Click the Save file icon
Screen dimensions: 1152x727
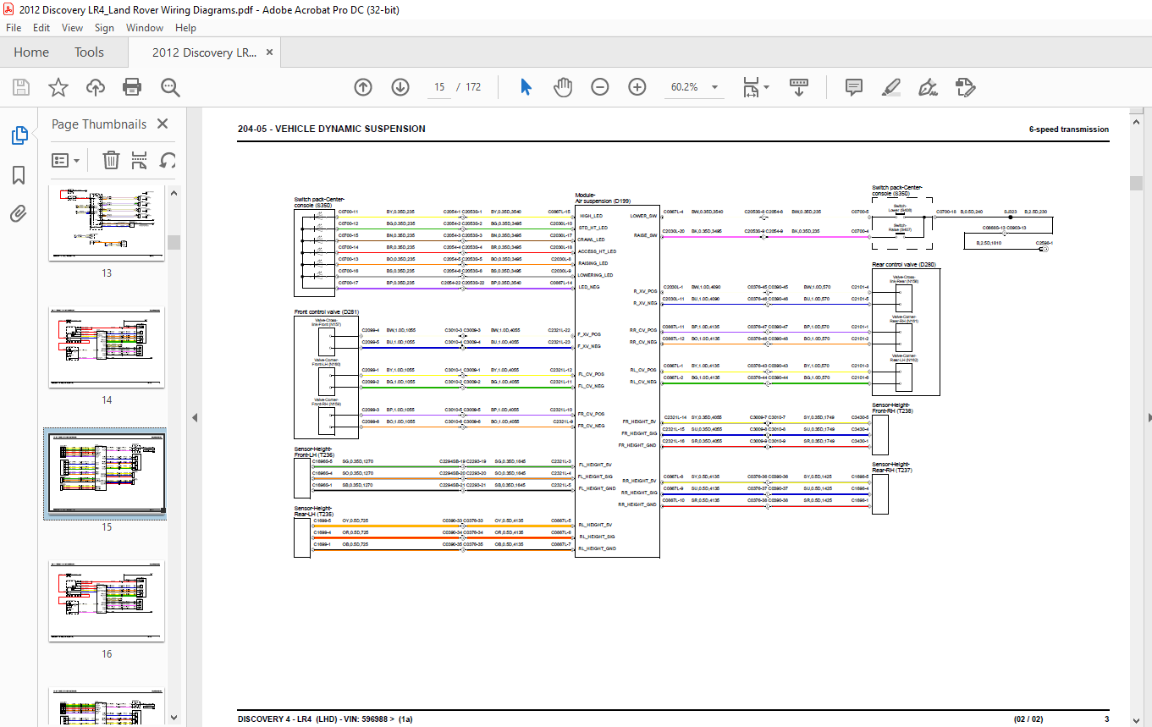21,87
